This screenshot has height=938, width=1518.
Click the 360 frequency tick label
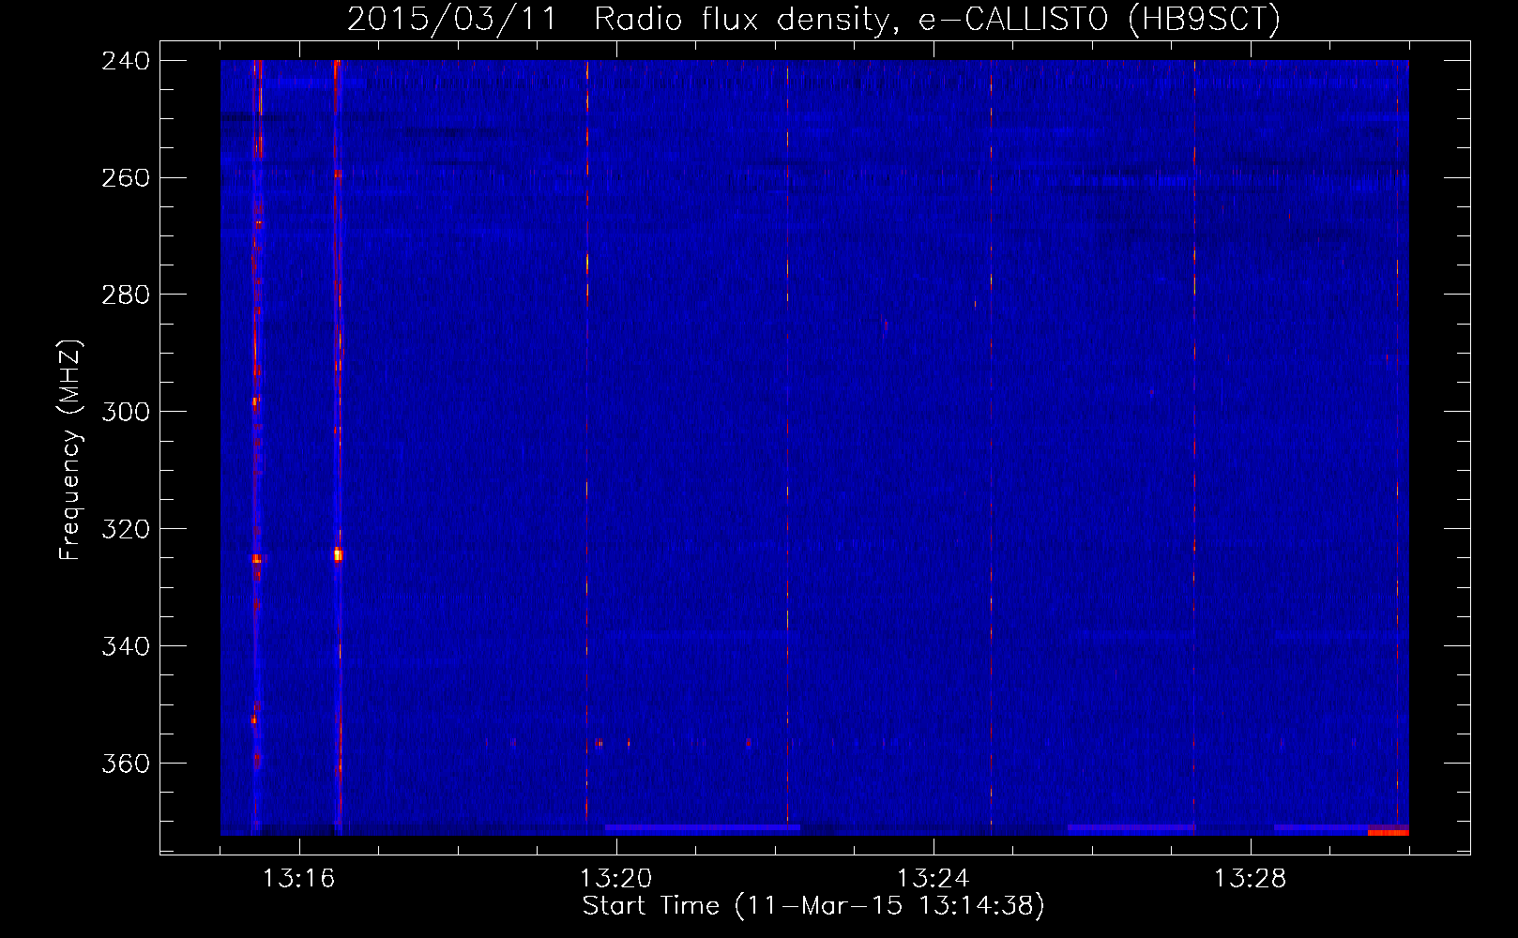(x=126, y=764)
